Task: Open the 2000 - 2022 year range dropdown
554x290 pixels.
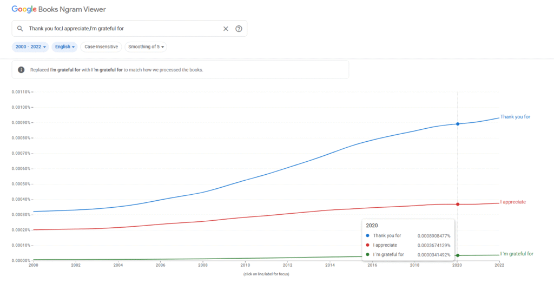Action: click(30, 47)
